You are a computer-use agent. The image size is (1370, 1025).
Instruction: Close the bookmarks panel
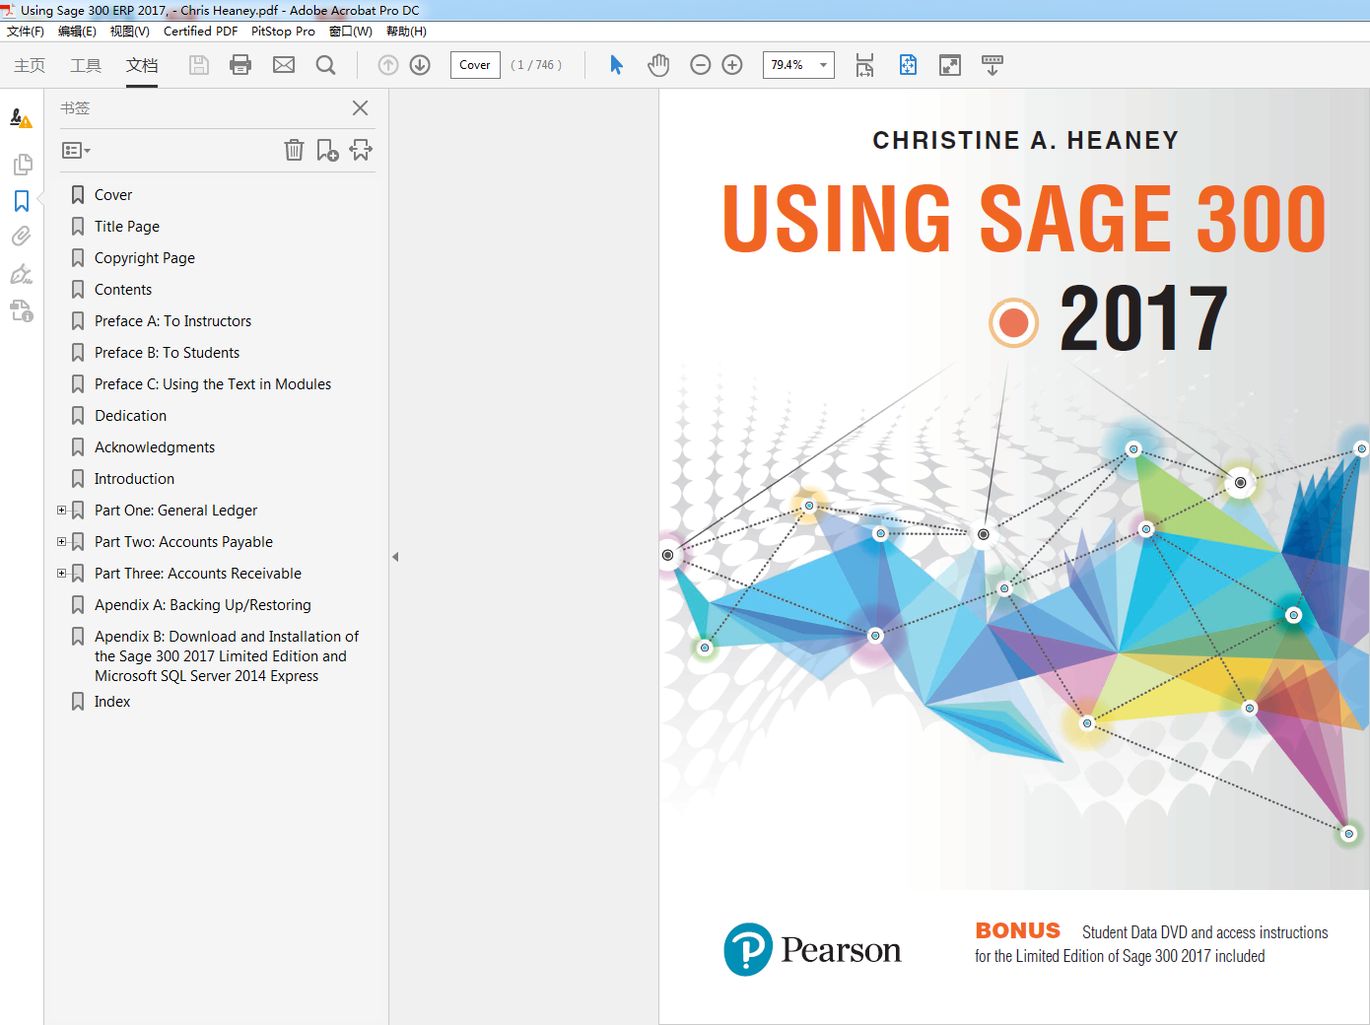360,107
